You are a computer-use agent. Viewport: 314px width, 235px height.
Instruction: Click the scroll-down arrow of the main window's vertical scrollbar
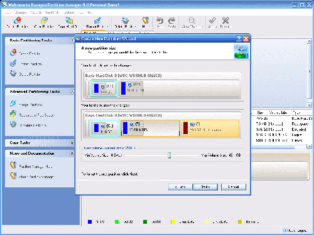pos(309,105)
